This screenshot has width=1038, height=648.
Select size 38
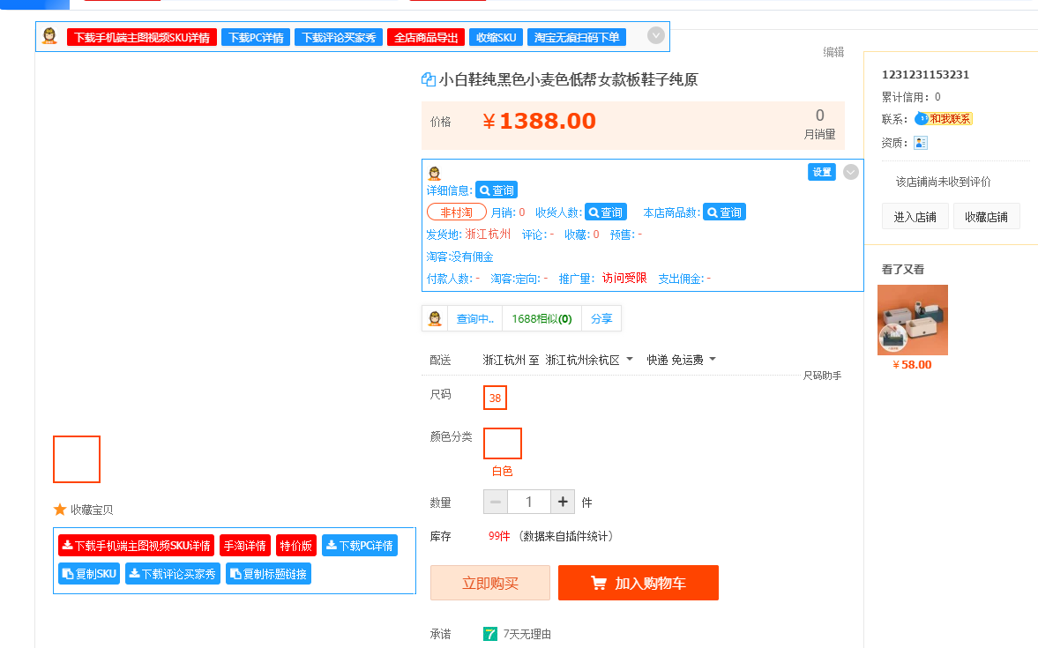pyautogui.click(x=495, y=398)
